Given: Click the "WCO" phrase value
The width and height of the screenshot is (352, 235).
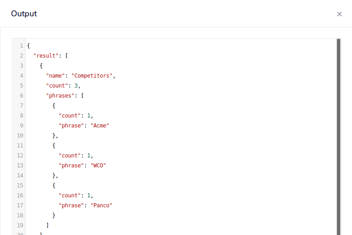Looking at the screenshot, I should (x=98, y=166).
